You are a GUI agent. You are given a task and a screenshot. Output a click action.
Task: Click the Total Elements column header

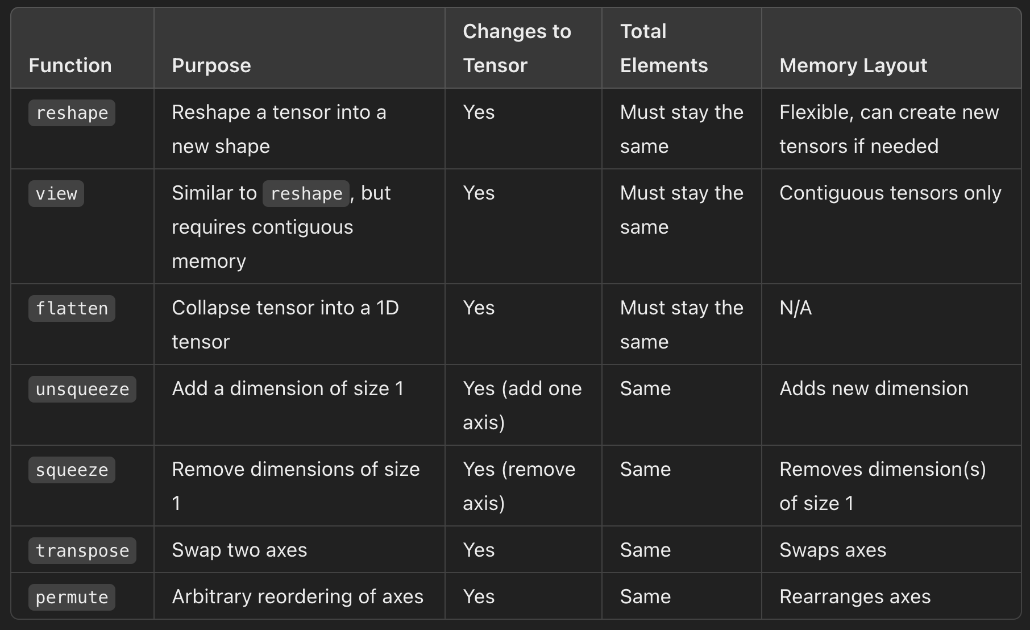coord(664,48)
